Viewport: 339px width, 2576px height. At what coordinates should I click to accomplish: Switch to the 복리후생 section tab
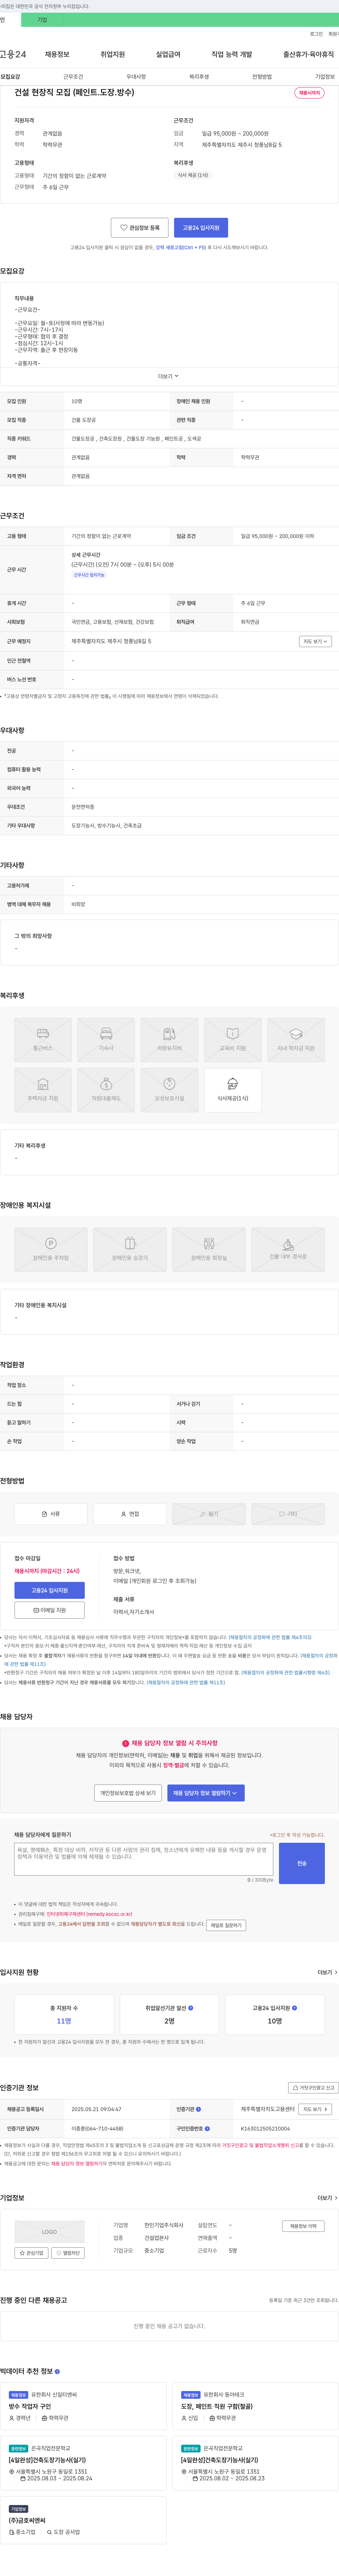click(199, 77)
